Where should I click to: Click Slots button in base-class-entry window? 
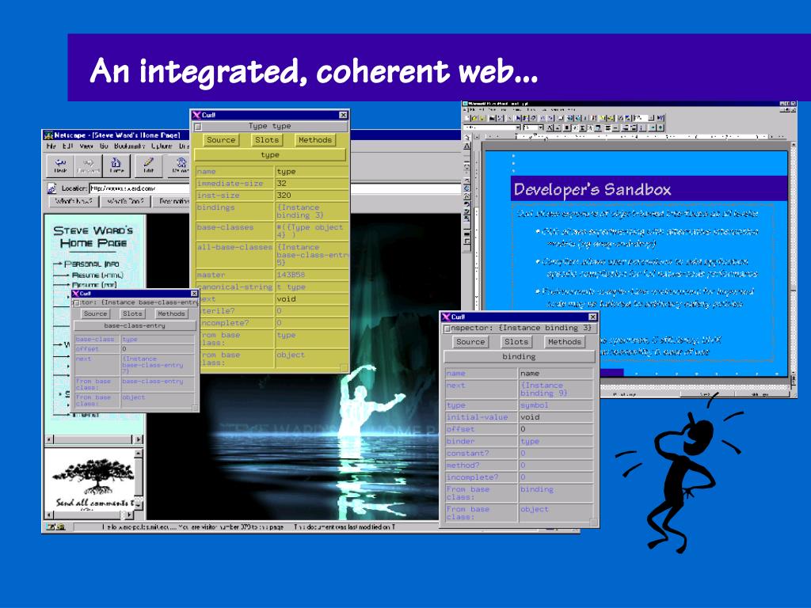pos(132,313)
